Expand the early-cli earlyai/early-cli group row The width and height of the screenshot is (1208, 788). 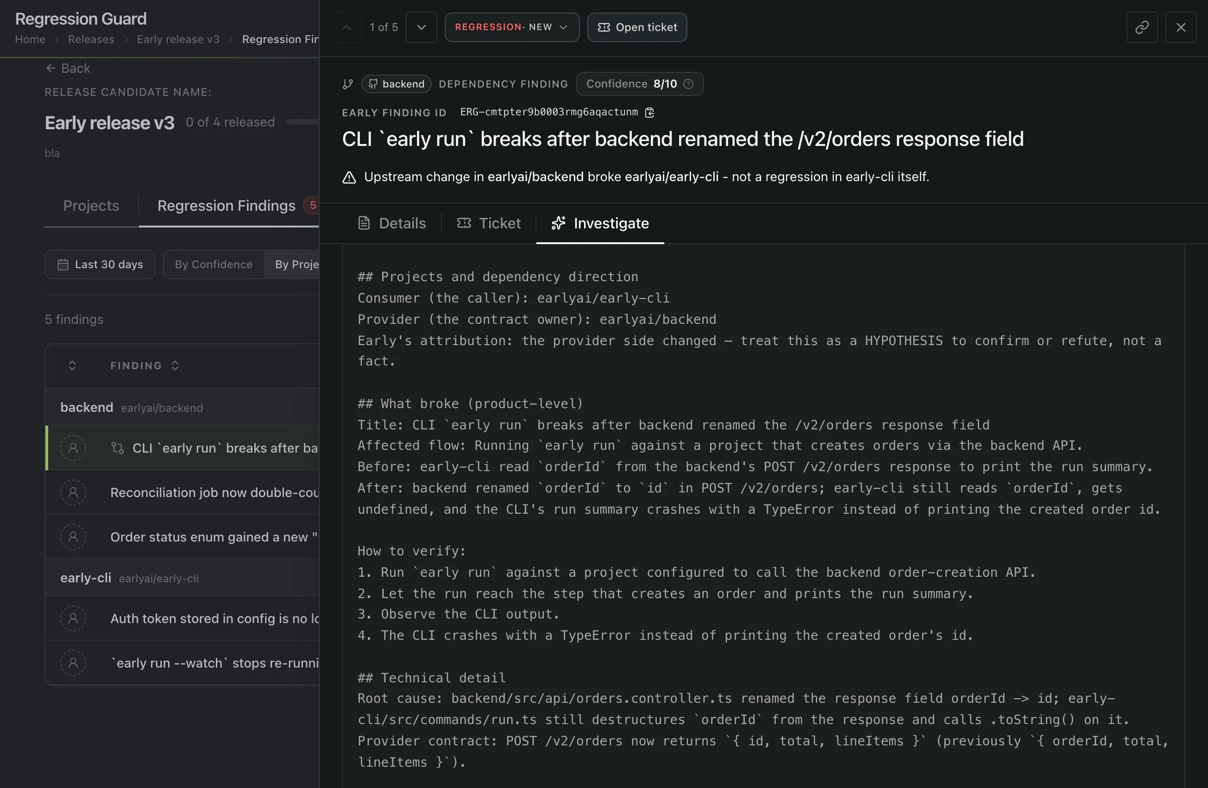182,578
